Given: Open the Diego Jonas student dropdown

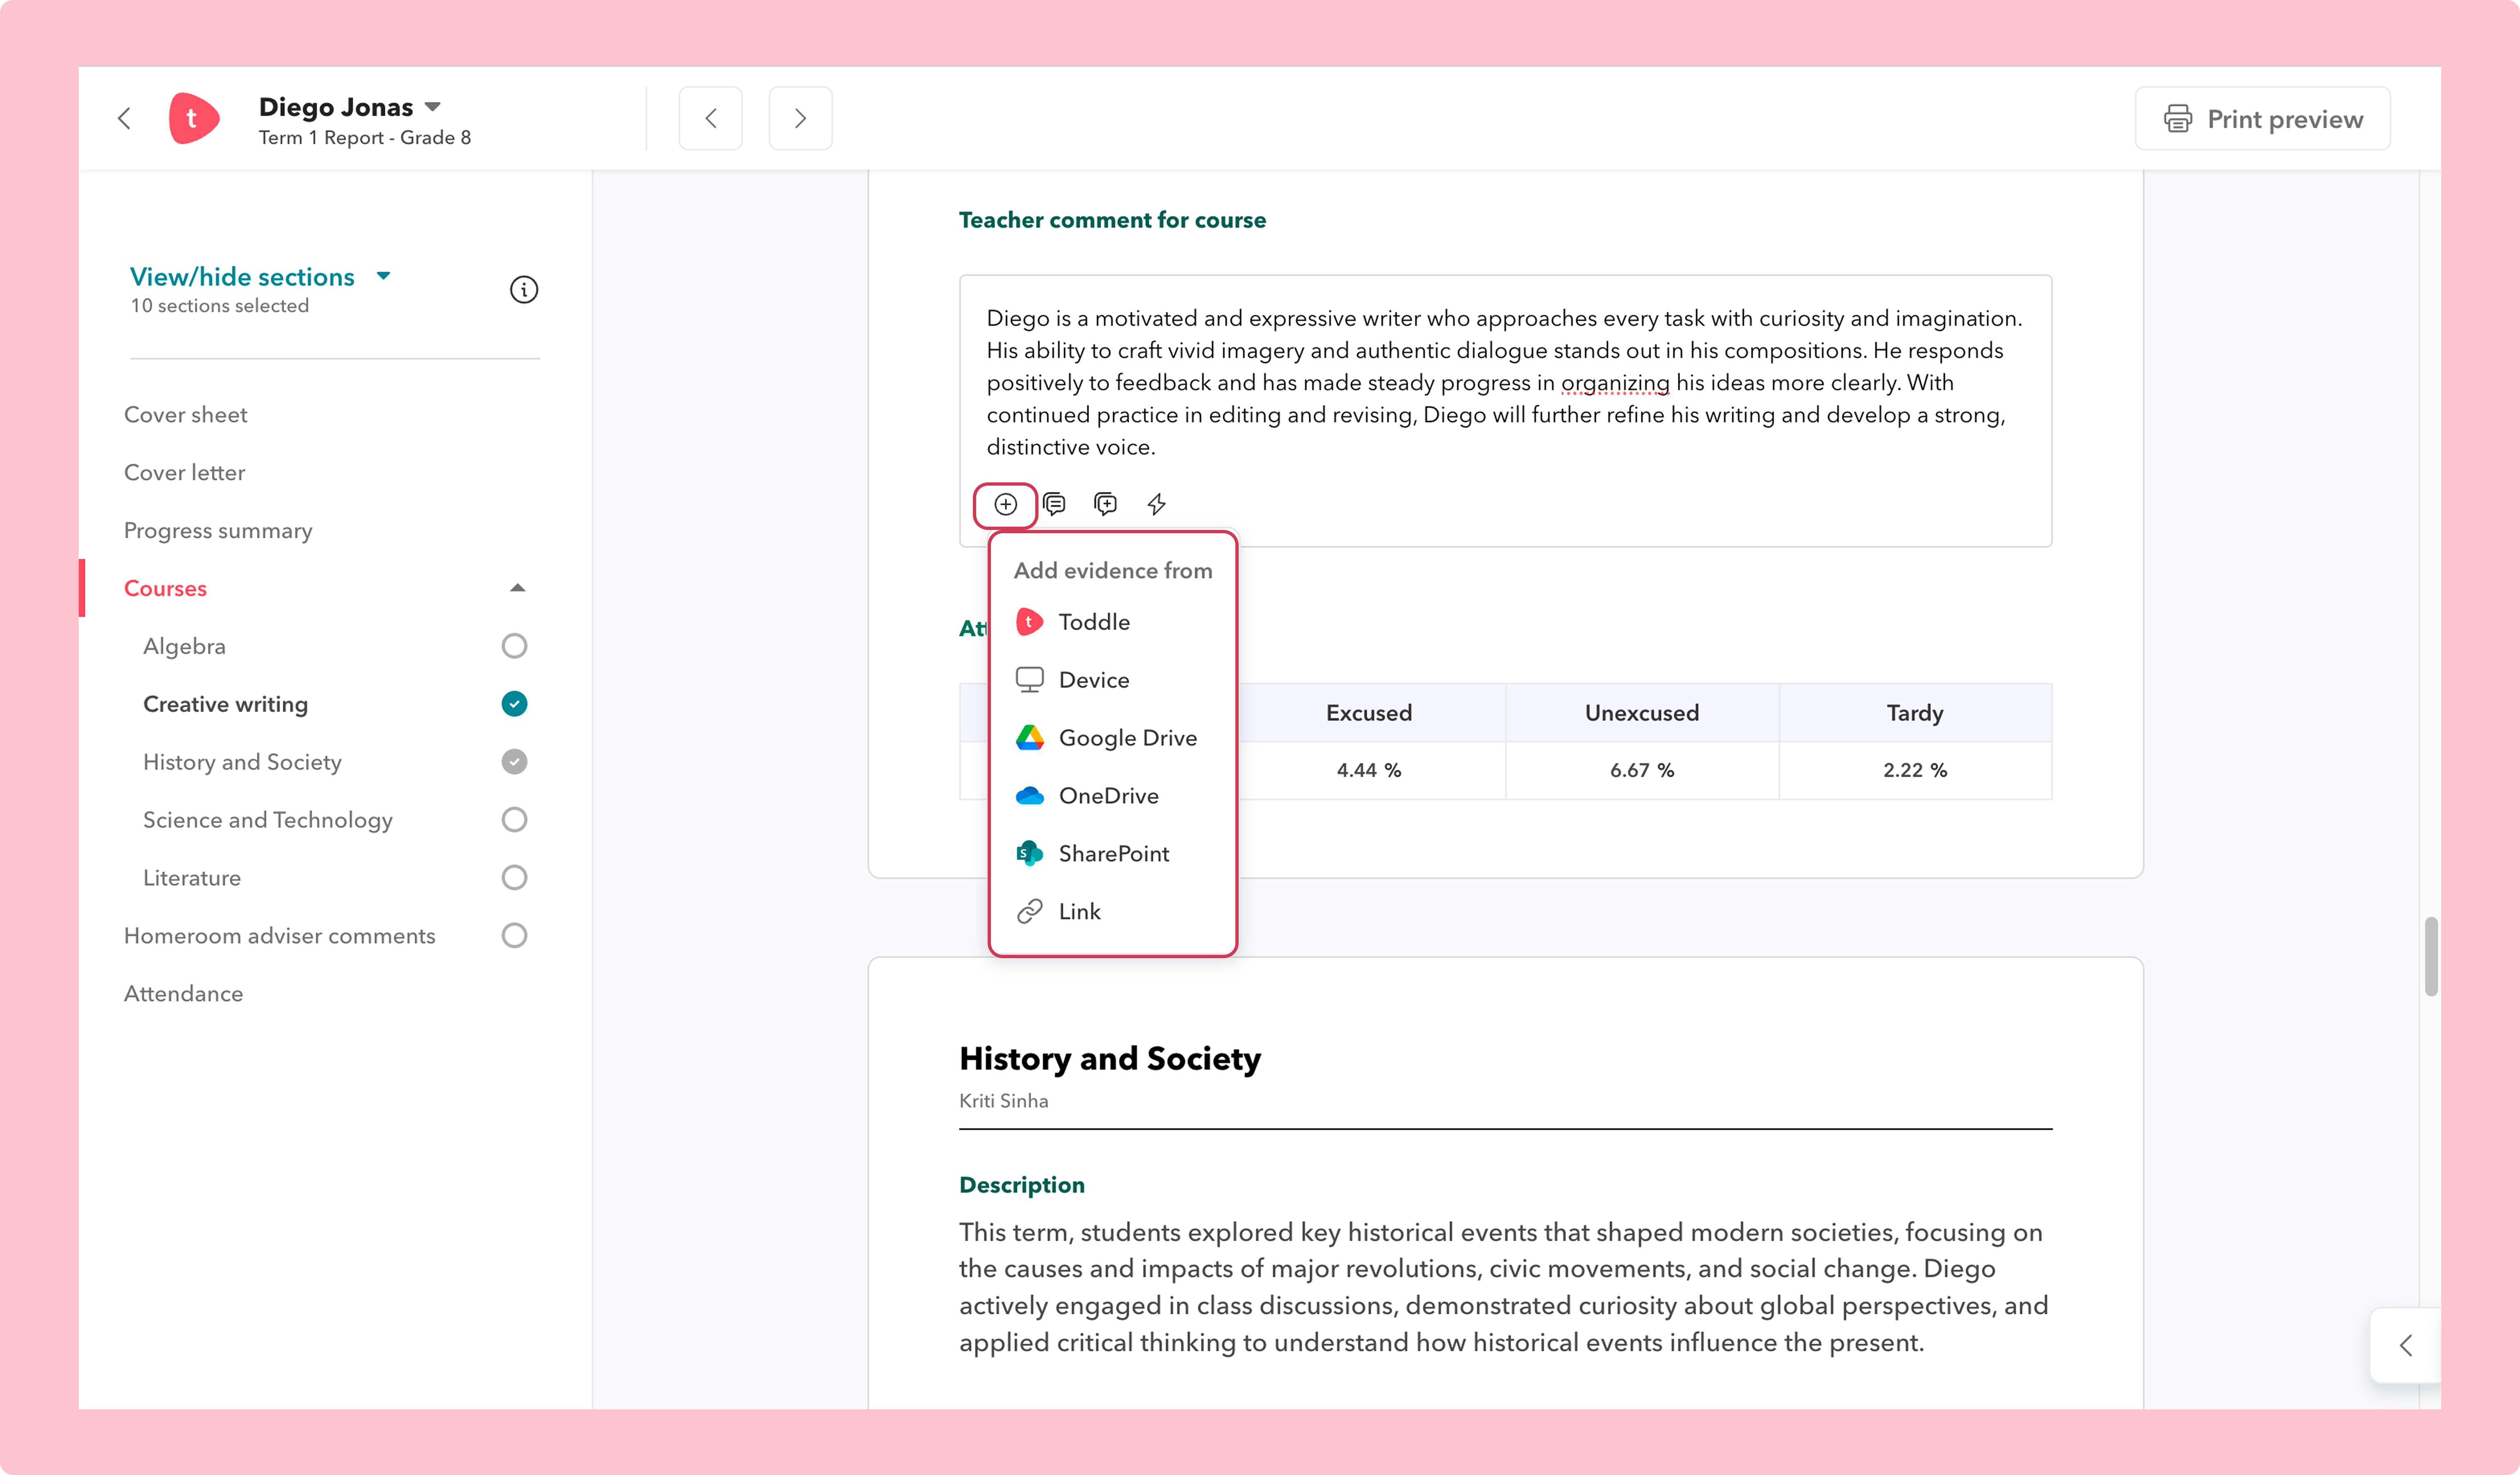Looking at the screenshot, I should click(433, 107).
